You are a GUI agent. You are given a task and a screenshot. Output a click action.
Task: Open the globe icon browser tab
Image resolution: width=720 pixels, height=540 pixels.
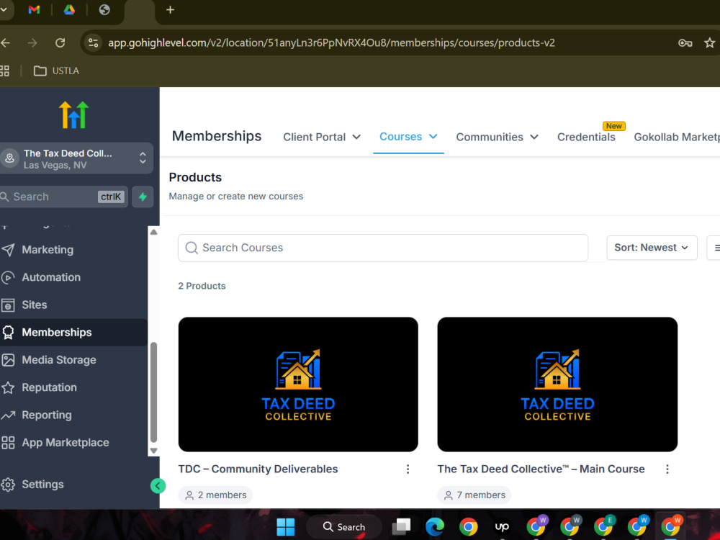coord(104,9)
